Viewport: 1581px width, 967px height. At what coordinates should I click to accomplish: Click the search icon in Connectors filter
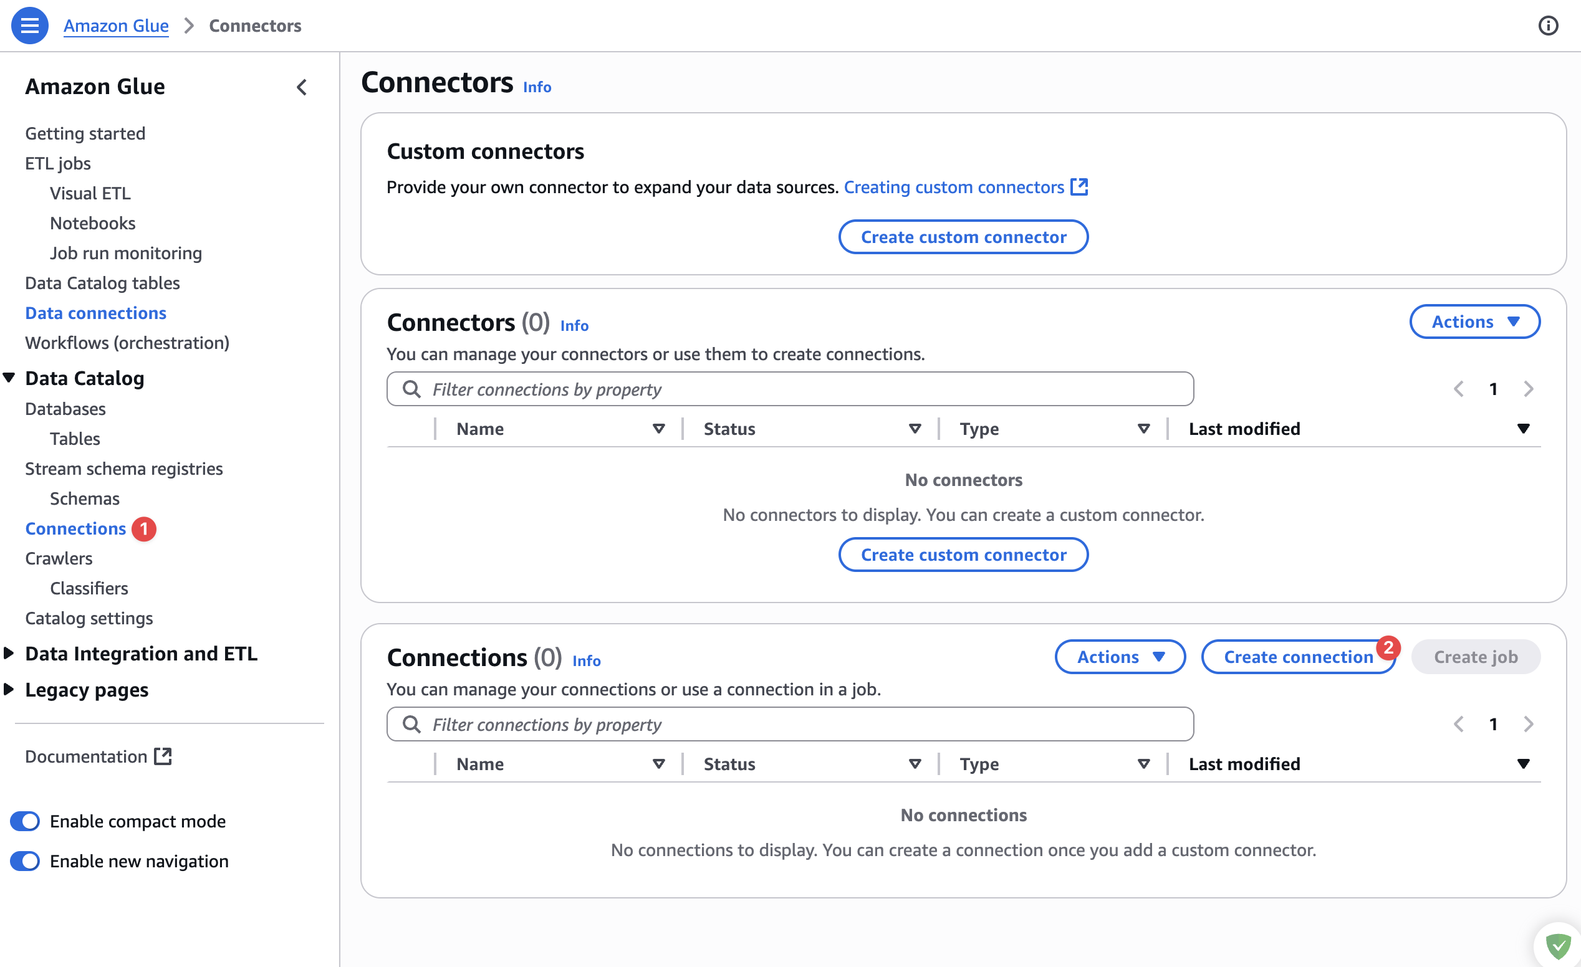(x=411, y=389)
